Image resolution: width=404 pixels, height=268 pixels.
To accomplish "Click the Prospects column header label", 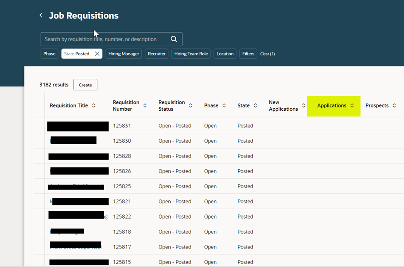I will click(x=377, y=105).
